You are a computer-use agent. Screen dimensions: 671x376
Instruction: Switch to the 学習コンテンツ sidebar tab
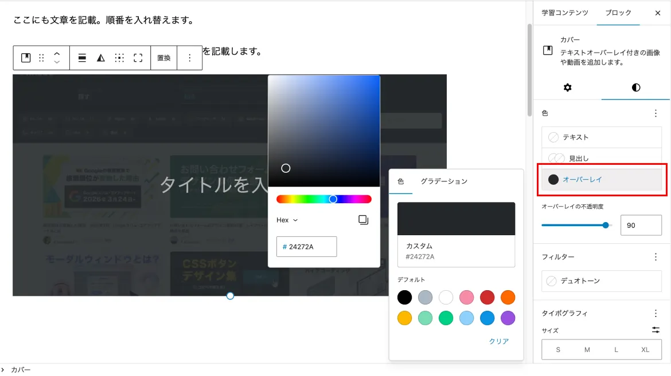coord(565,13)
